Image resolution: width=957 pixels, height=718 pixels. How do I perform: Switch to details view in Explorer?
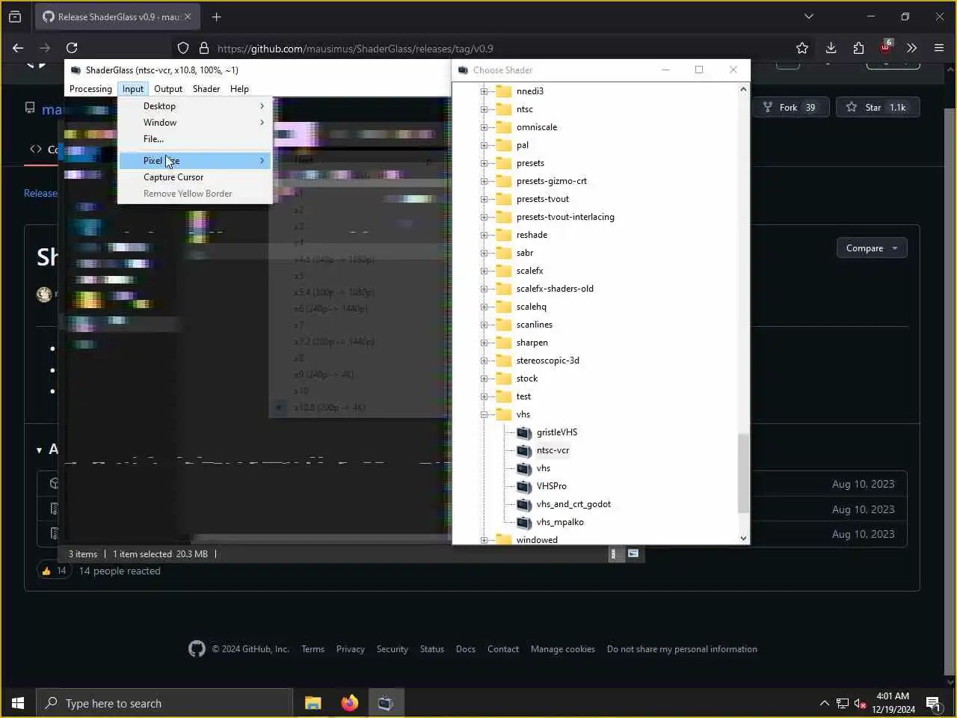tap(614, 554)
